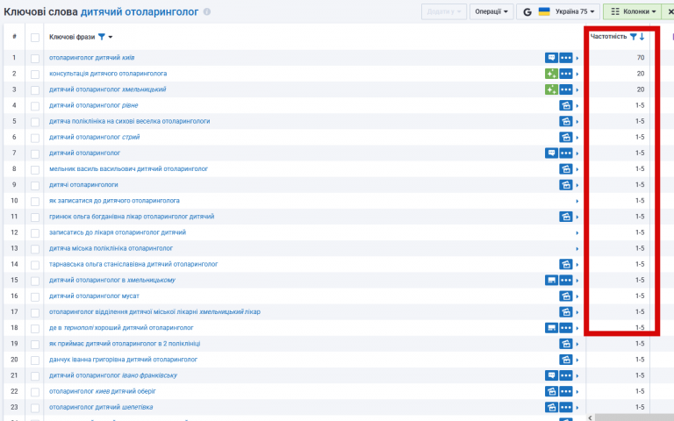The width and height of the screenshot is (674, 421).
Task: Click blue icon in row 'дитячі отоларингологи'
Action: 566,185
